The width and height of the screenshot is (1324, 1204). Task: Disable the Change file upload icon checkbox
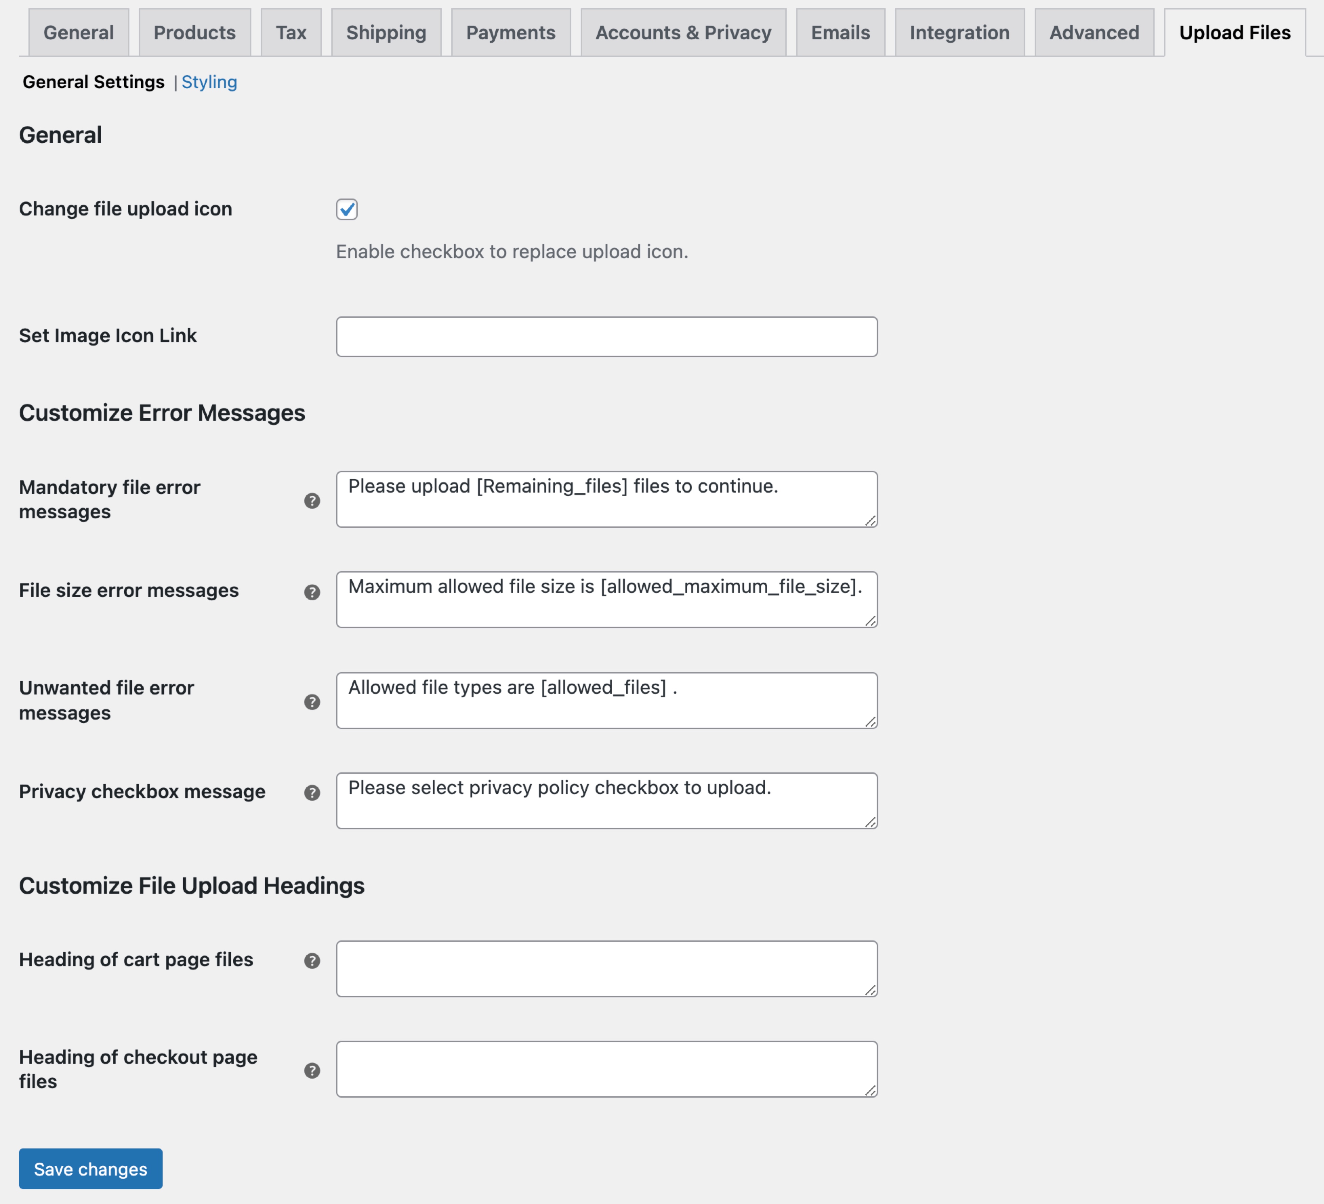[346, 209]
